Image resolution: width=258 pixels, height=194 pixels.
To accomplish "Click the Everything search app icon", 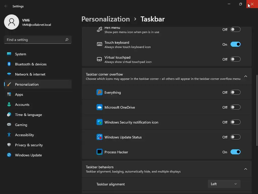I will click(100, 92).
